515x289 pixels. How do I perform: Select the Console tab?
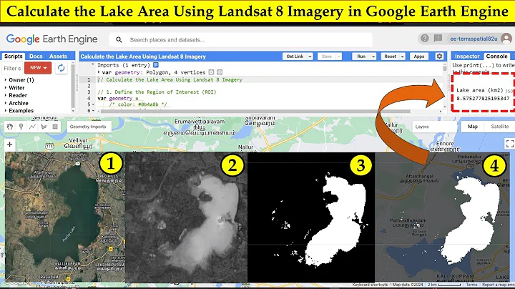pos(496,57)
